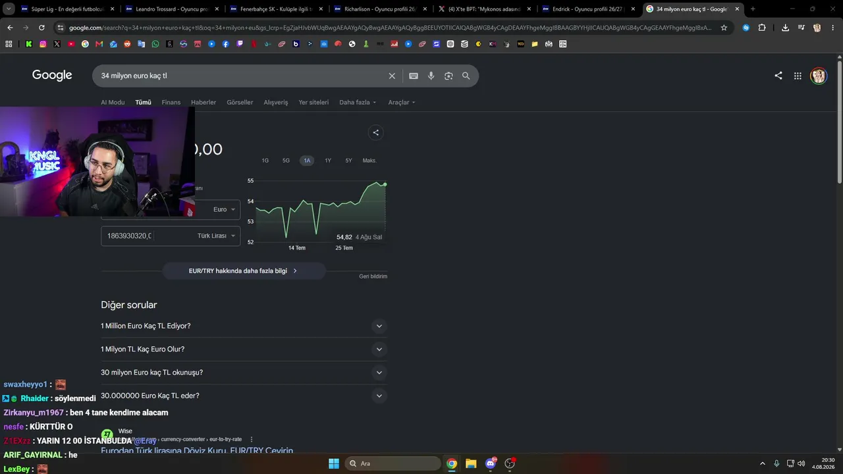Click the magnifier search button
The height and width of the screenshot is (474, 843).
(x=466, y=76)
